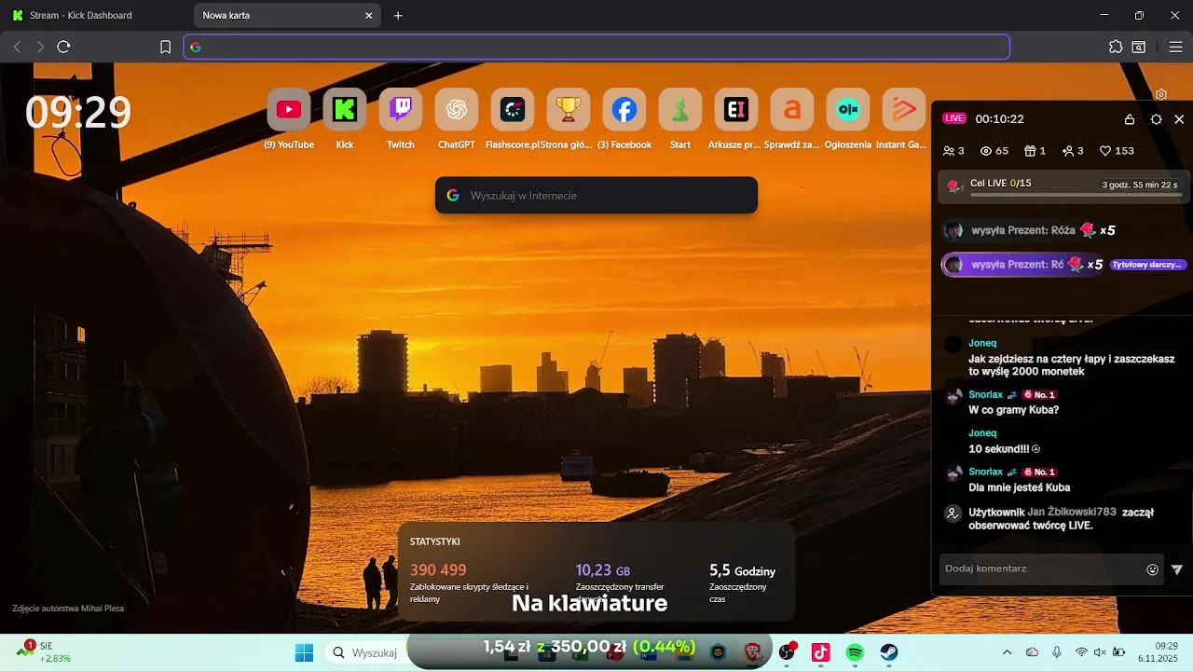Click the '5,5 Godziny' saved time stat
Viewport: 1193px width, 671px height.
tap(742, 570)
